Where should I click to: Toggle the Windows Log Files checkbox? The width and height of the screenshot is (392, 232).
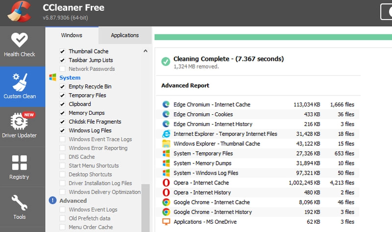62,131
